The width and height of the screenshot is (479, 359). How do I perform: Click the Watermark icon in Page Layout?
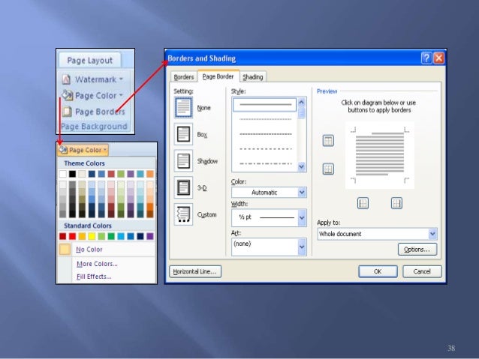[x=66, y=79]
